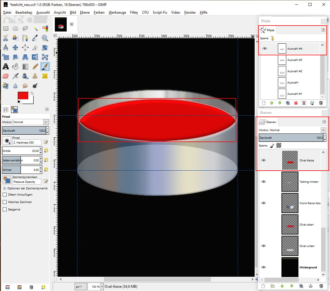Select the Fuzzy Select magic wand tool
This screenshot has width=330, height=291.
pyautogui.click(x=35, y=29)
